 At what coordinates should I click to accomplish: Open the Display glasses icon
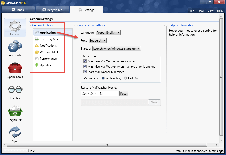click(x=15, y=89)
